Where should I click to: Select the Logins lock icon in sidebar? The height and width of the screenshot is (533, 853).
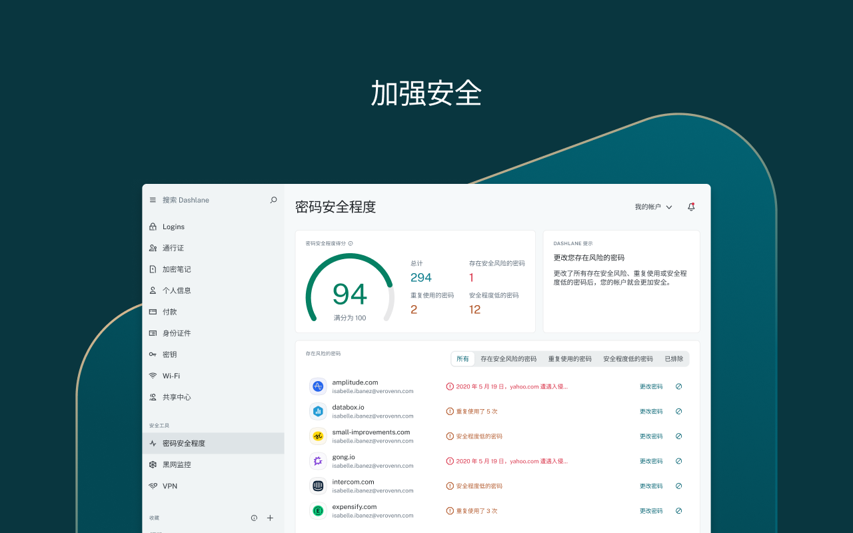click(x=153, y=226)
